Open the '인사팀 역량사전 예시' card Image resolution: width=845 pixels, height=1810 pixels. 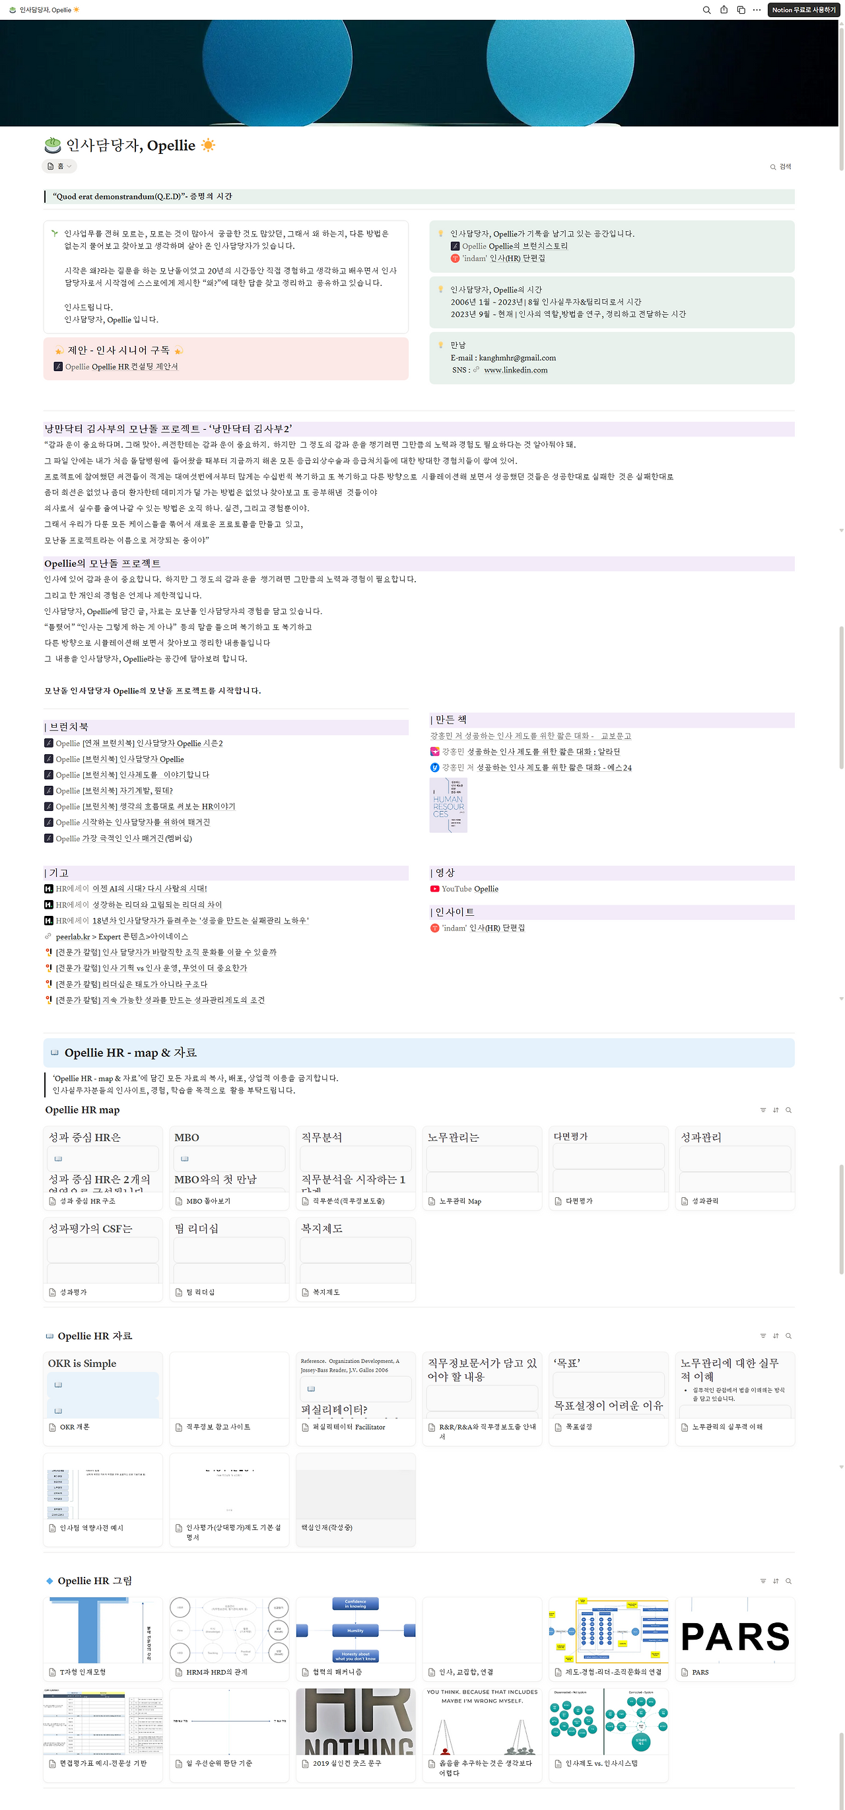tap(102, 1500)
